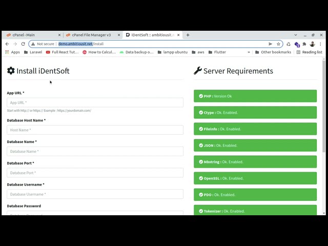Click the address bar URL text

(81, 44)
